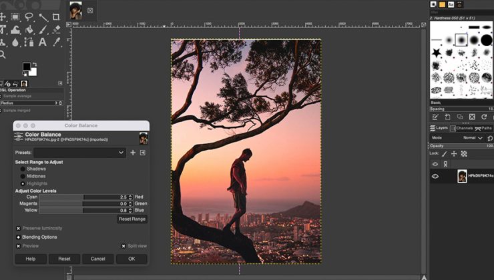
Task: Open the Patterns tab in right dock
Action: coord(443,5)
